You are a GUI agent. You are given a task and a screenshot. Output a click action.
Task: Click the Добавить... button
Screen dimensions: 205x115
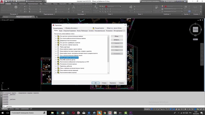117,40
